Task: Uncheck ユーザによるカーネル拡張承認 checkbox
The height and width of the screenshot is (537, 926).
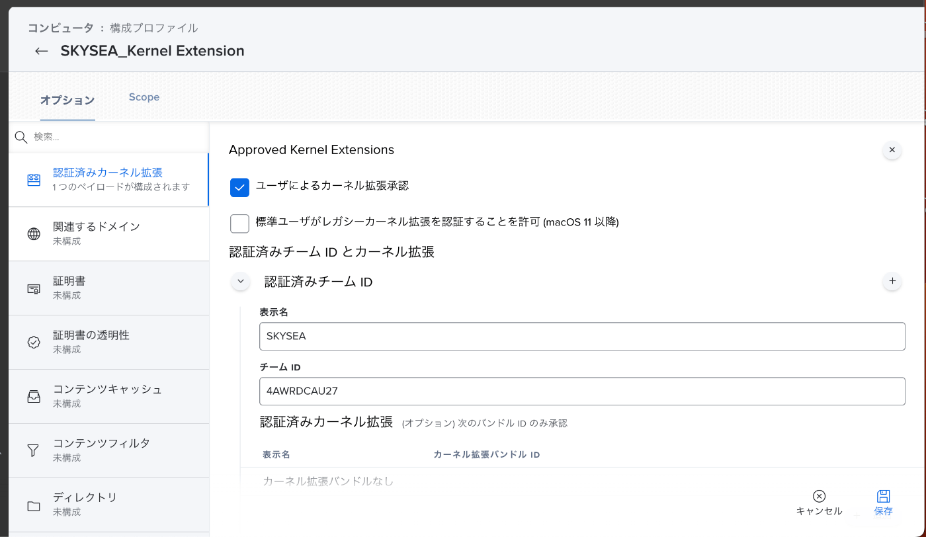Action: [239, 188]
